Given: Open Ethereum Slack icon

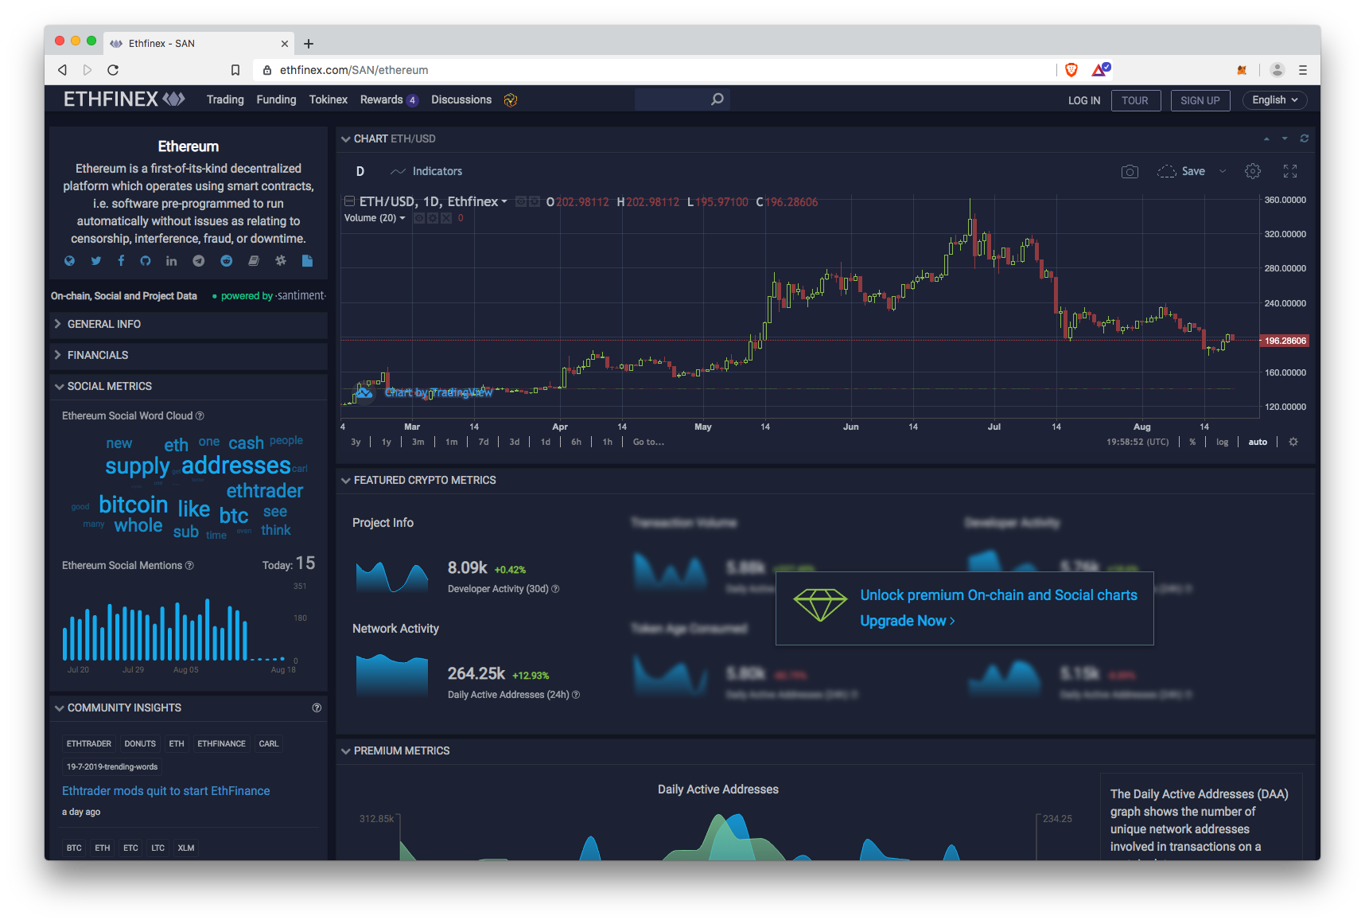Looking at the screenshot, I should [x=281, y=261].
